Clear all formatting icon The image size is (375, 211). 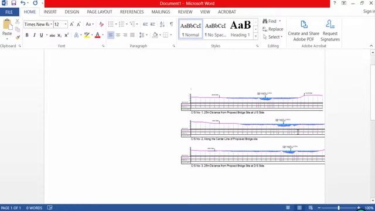click(101, 24)
